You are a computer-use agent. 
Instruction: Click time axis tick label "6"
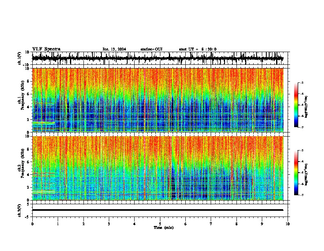click(x=186, y=224)
